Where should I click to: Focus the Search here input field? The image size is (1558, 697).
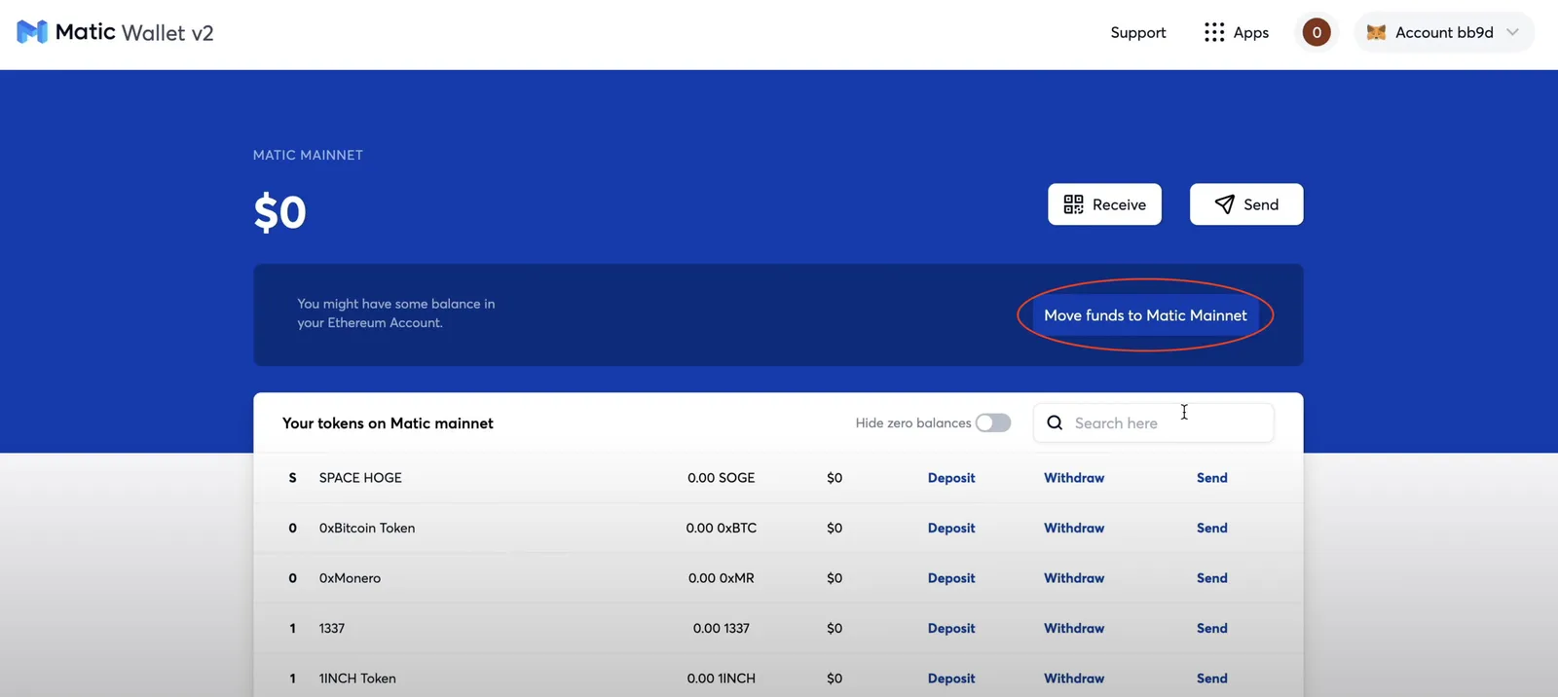click(x=1154, y=422)
